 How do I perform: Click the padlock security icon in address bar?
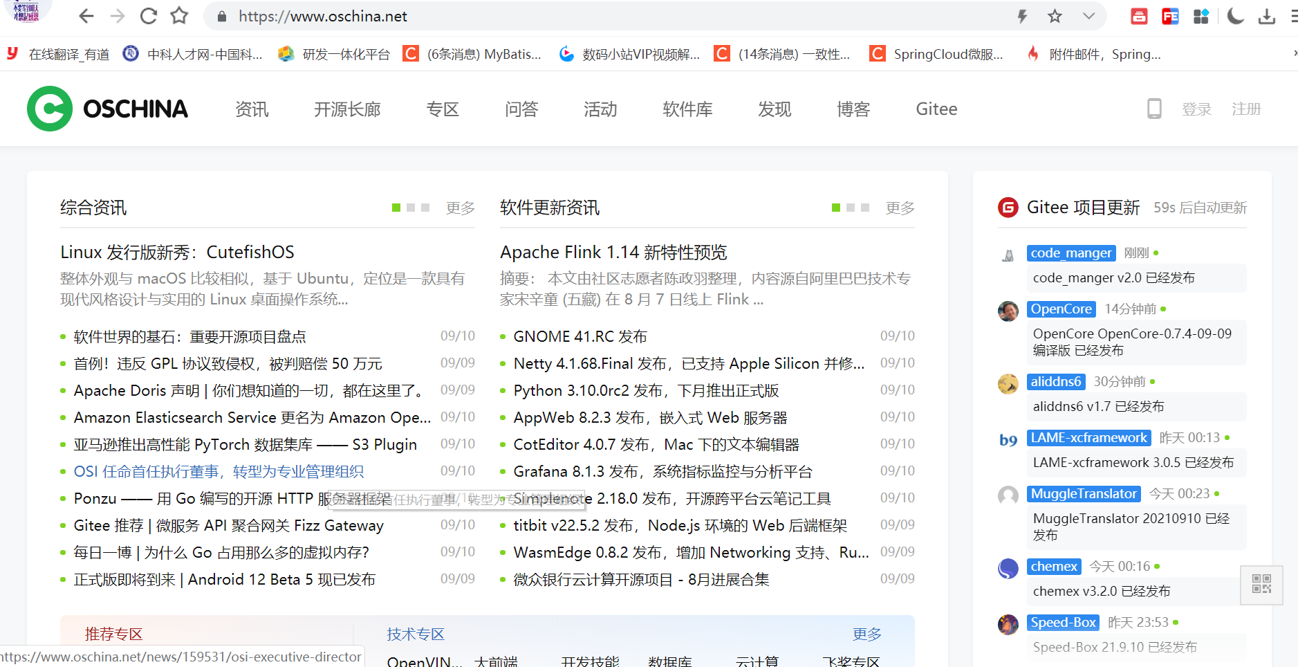(222, 16)
